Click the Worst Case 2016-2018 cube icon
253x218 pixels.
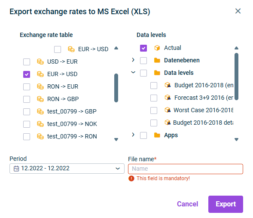[x=168, y=110]
